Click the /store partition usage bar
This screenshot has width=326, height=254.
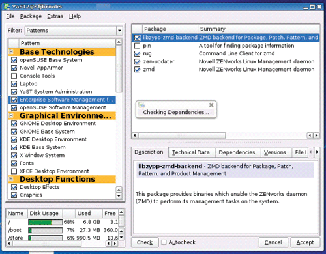point(45,238)
